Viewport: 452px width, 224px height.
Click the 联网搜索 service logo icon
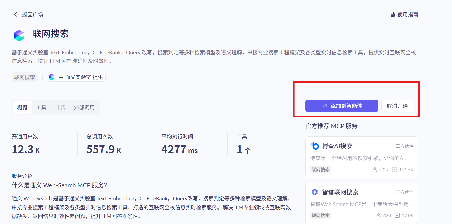(x=19, y=35)
